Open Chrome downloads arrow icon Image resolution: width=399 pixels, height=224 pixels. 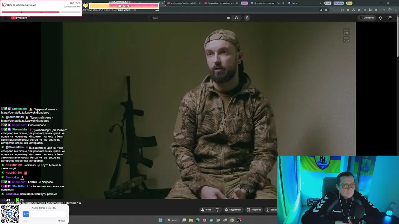tap(353, 10)
